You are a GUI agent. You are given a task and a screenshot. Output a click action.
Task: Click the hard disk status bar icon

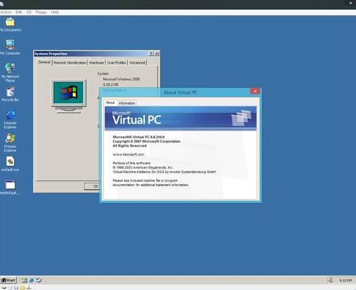click(4, 288)
